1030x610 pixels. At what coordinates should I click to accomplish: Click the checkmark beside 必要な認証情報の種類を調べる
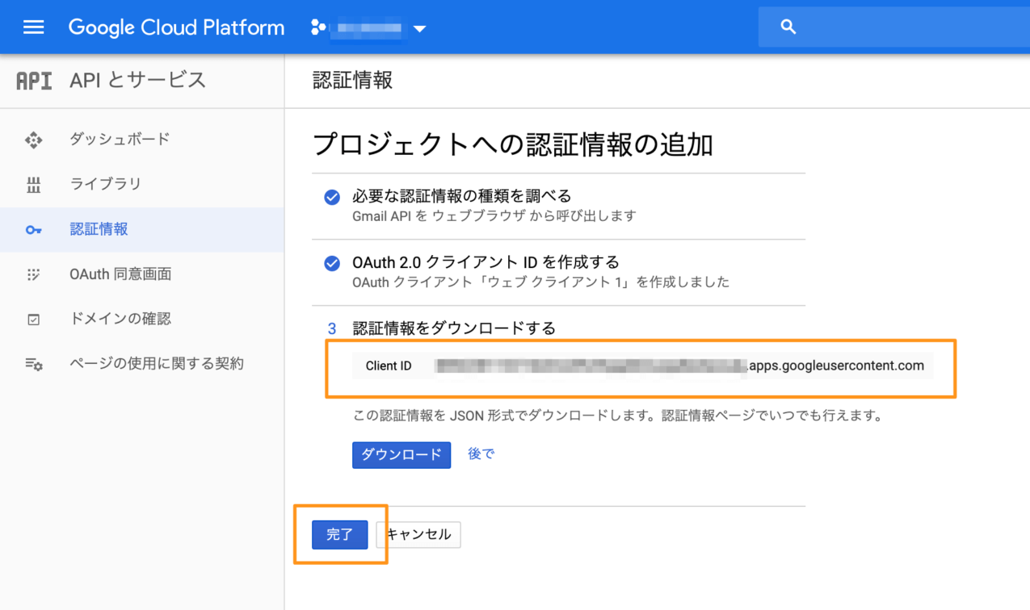[332, 197]
